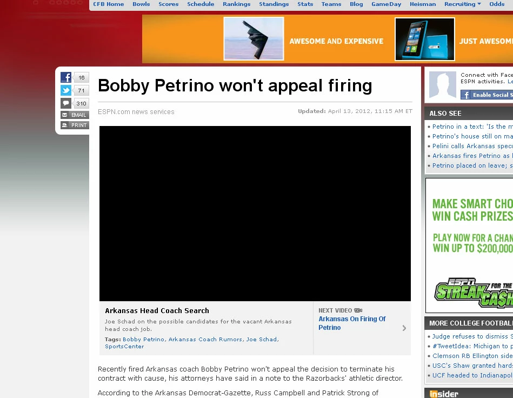Open the Bobby Petrino tag
The width and height of the screenshot is (513, 398).
pyautogui.click(x=143, y=340)
